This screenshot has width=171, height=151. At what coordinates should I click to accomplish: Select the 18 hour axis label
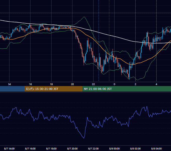point(51,84)
